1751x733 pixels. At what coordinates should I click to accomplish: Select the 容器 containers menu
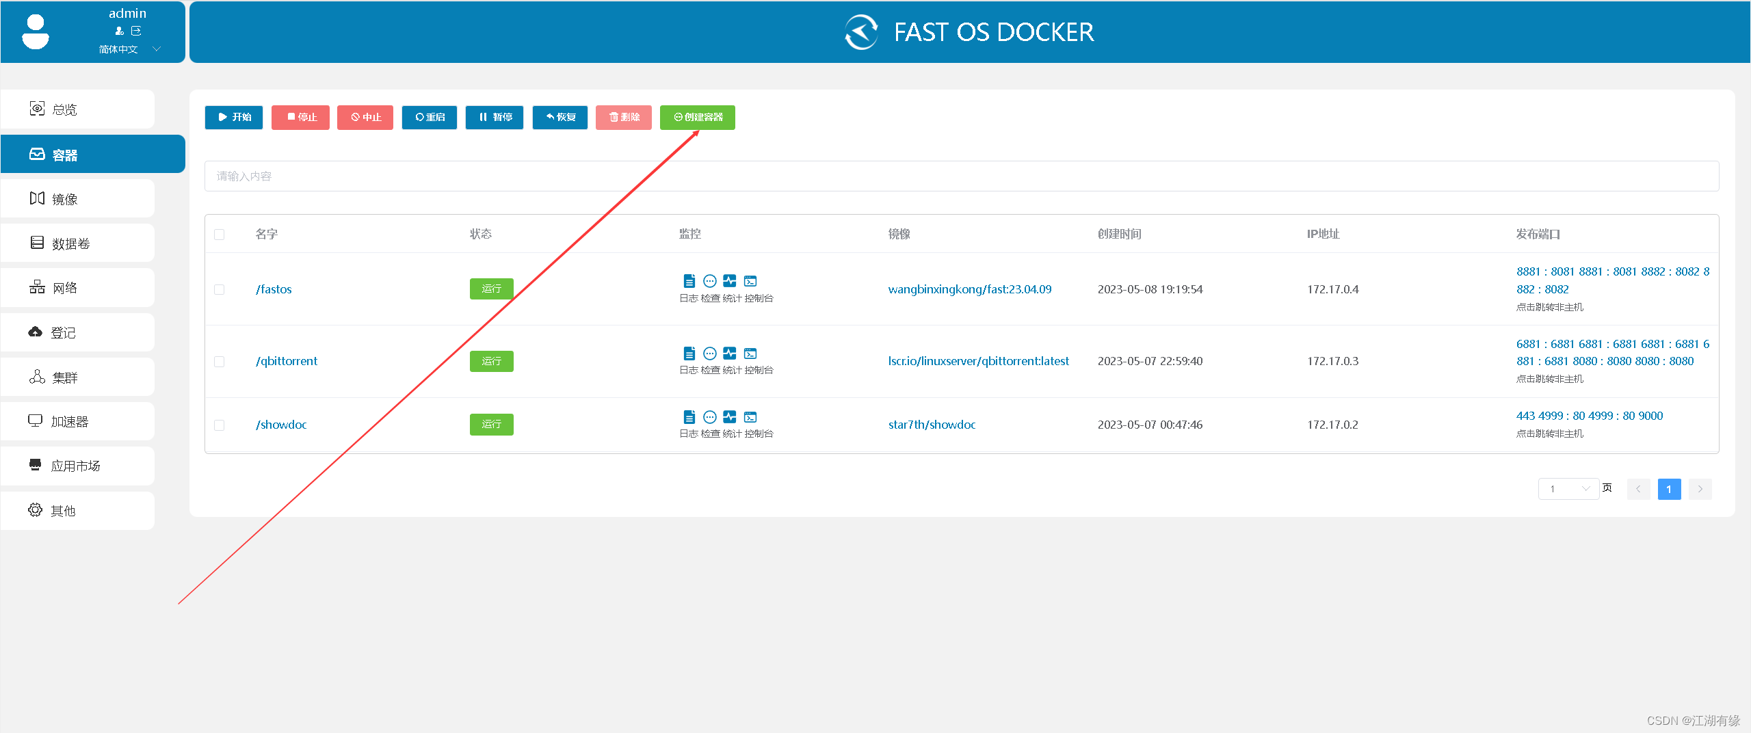[x=92, y=155]
